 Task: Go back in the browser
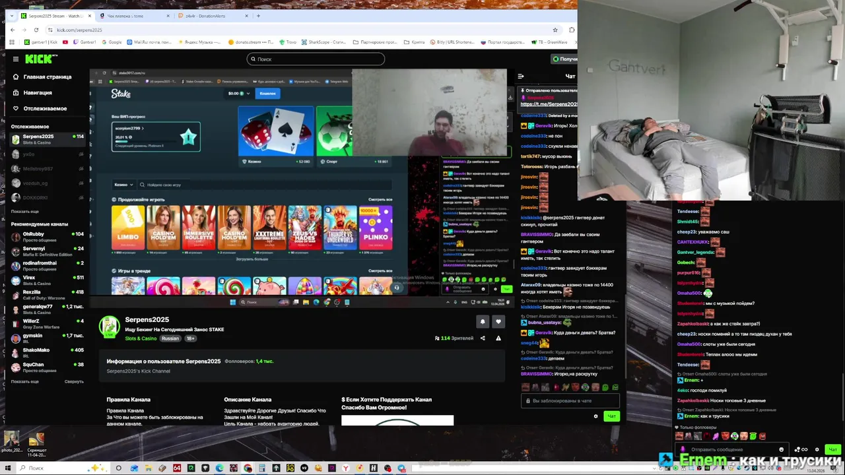[13, 30]
